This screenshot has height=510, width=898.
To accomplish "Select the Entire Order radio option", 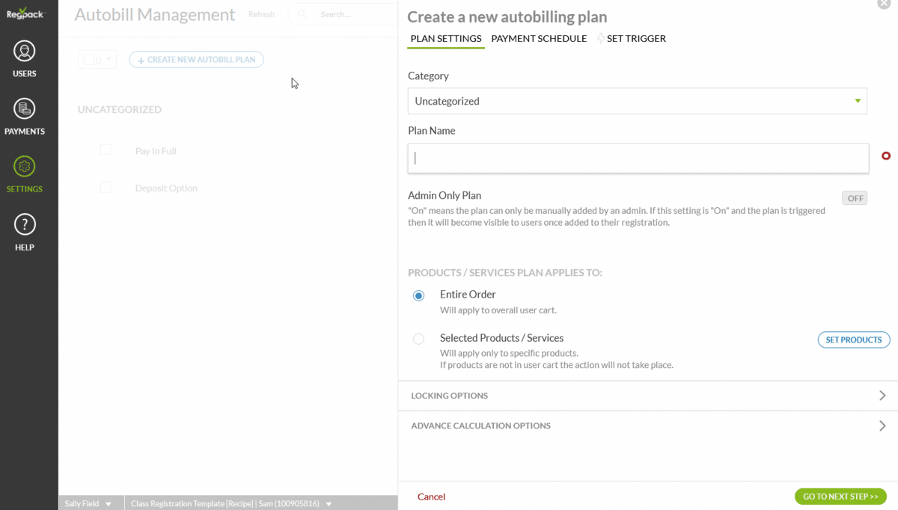I will click(419, 295).
